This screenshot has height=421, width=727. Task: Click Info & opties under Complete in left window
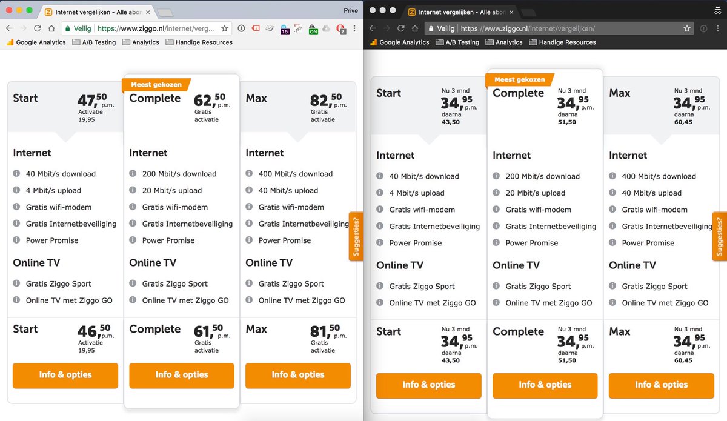click(x=182, y=376)
